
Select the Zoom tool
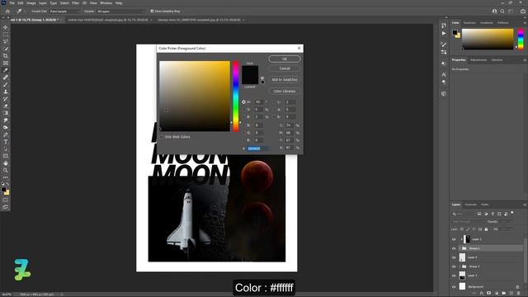pyautogui.click(x=6, y=170)
